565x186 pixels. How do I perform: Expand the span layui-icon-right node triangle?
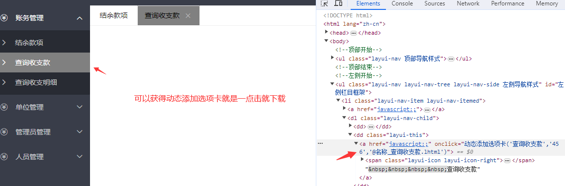tap(363, 160)
